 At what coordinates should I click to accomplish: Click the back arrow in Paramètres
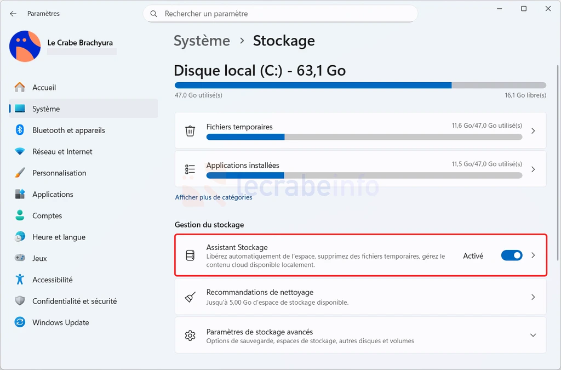click(13, 13)
